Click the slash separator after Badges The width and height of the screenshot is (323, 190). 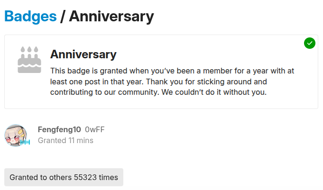point(63,17)
